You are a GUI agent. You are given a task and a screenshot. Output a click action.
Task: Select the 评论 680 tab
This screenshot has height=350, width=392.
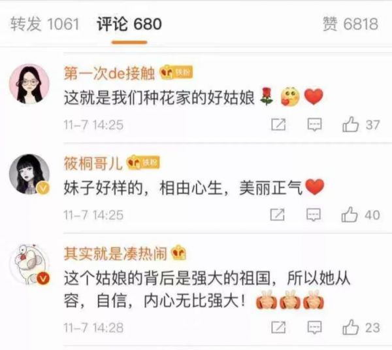click(129, 24)
